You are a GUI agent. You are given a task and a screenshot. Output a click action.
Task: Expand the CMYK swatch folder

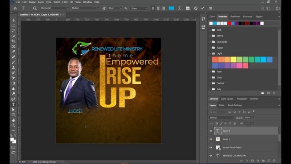[210, 36]
